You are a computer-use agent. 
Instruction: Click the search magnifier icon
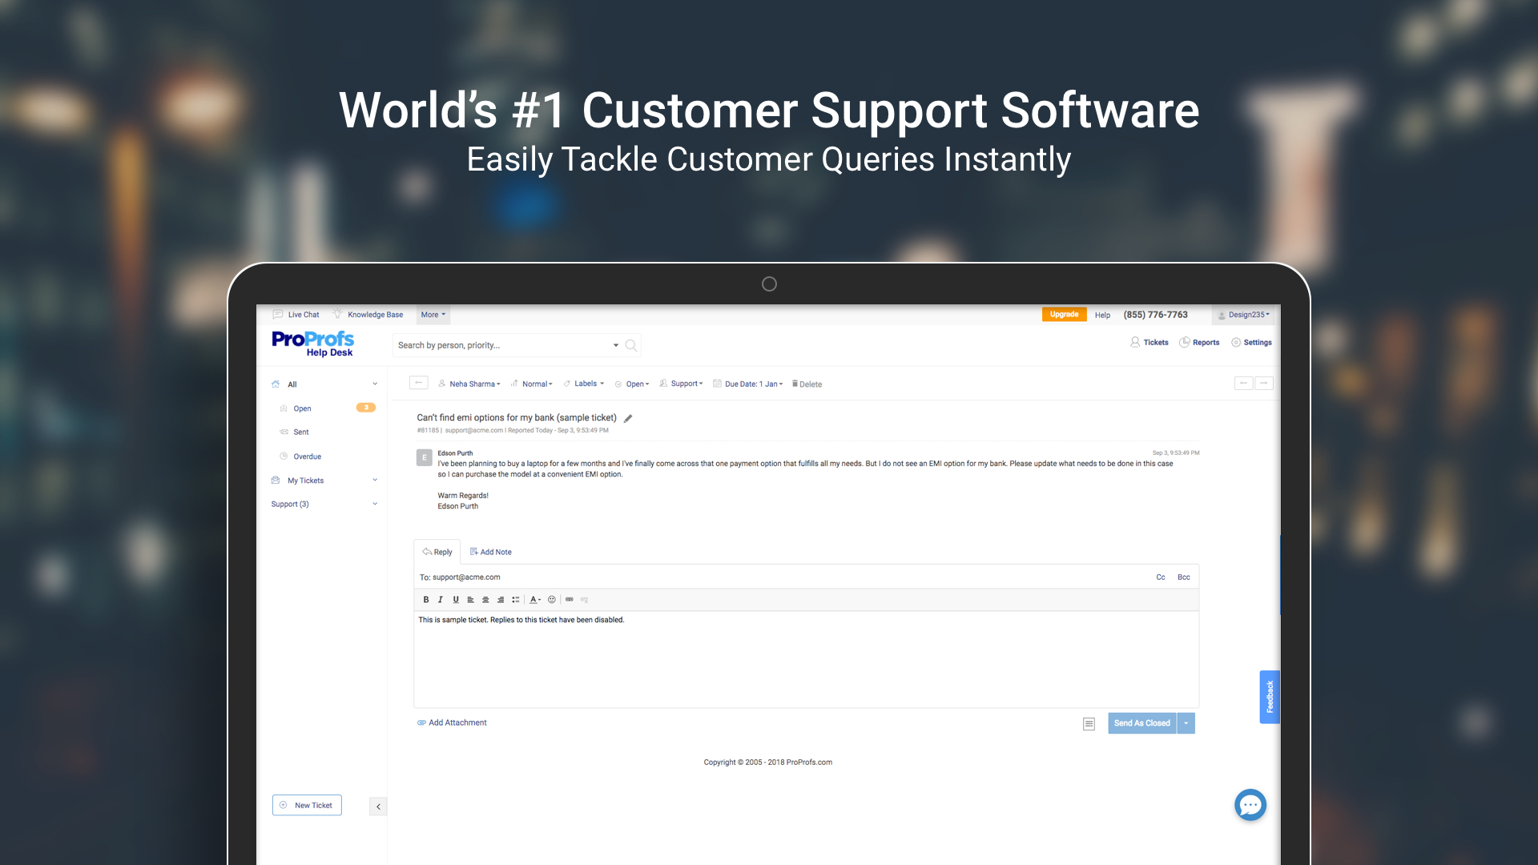[631, 345]
